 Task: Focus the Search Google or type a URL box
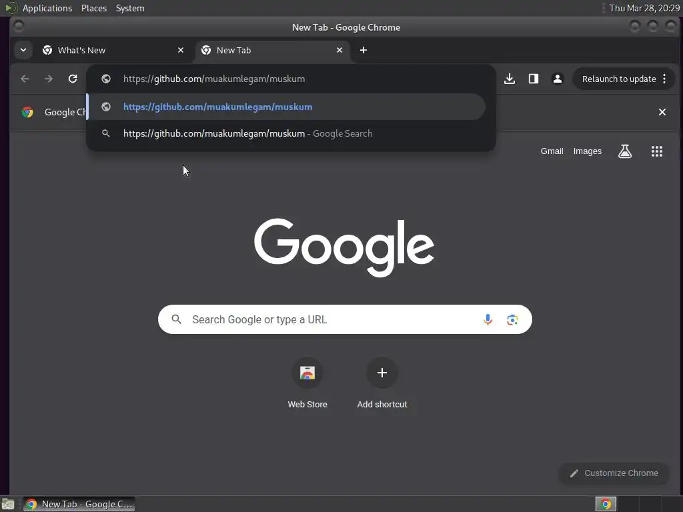(345, 319)
